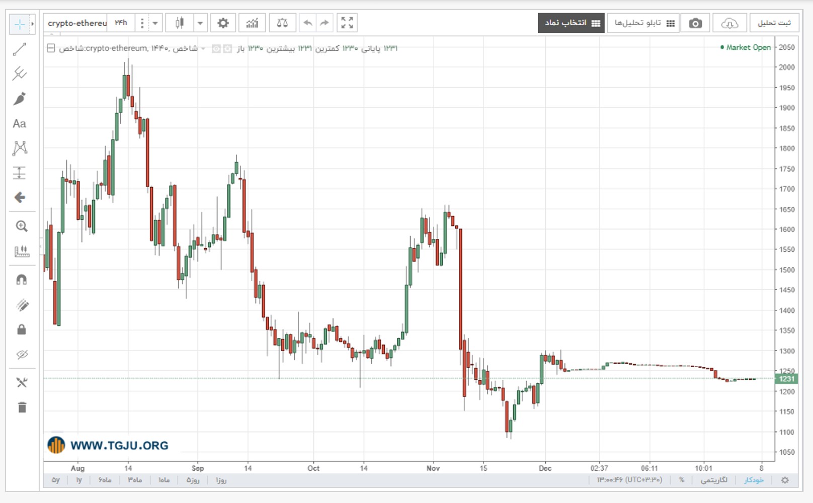Image resolution: width=813 pixels, height=503 pixels.
Task: Select the 1y date range
Action: coord(79,480)
